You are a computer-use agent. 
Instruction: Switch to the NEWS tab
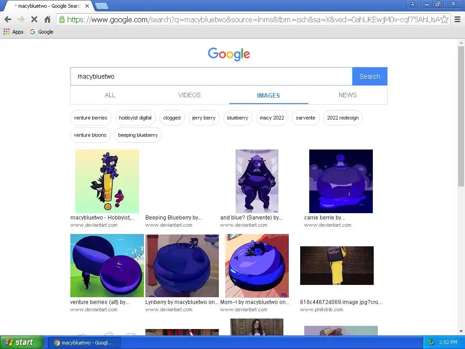click(347, 95)
